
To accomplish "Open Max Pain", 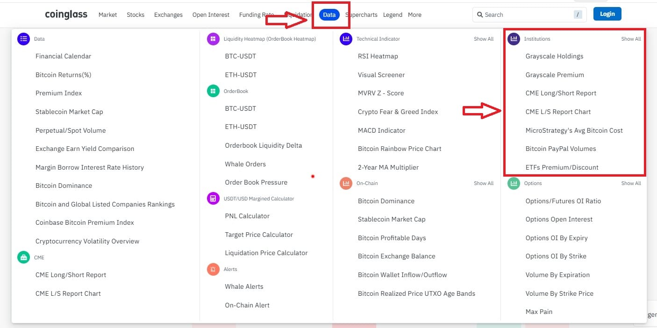I will click(539, 312).
